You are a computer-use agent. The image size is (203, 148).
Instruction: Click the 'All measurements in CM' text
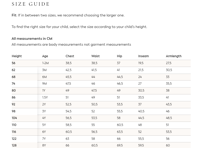coord(32,39)
